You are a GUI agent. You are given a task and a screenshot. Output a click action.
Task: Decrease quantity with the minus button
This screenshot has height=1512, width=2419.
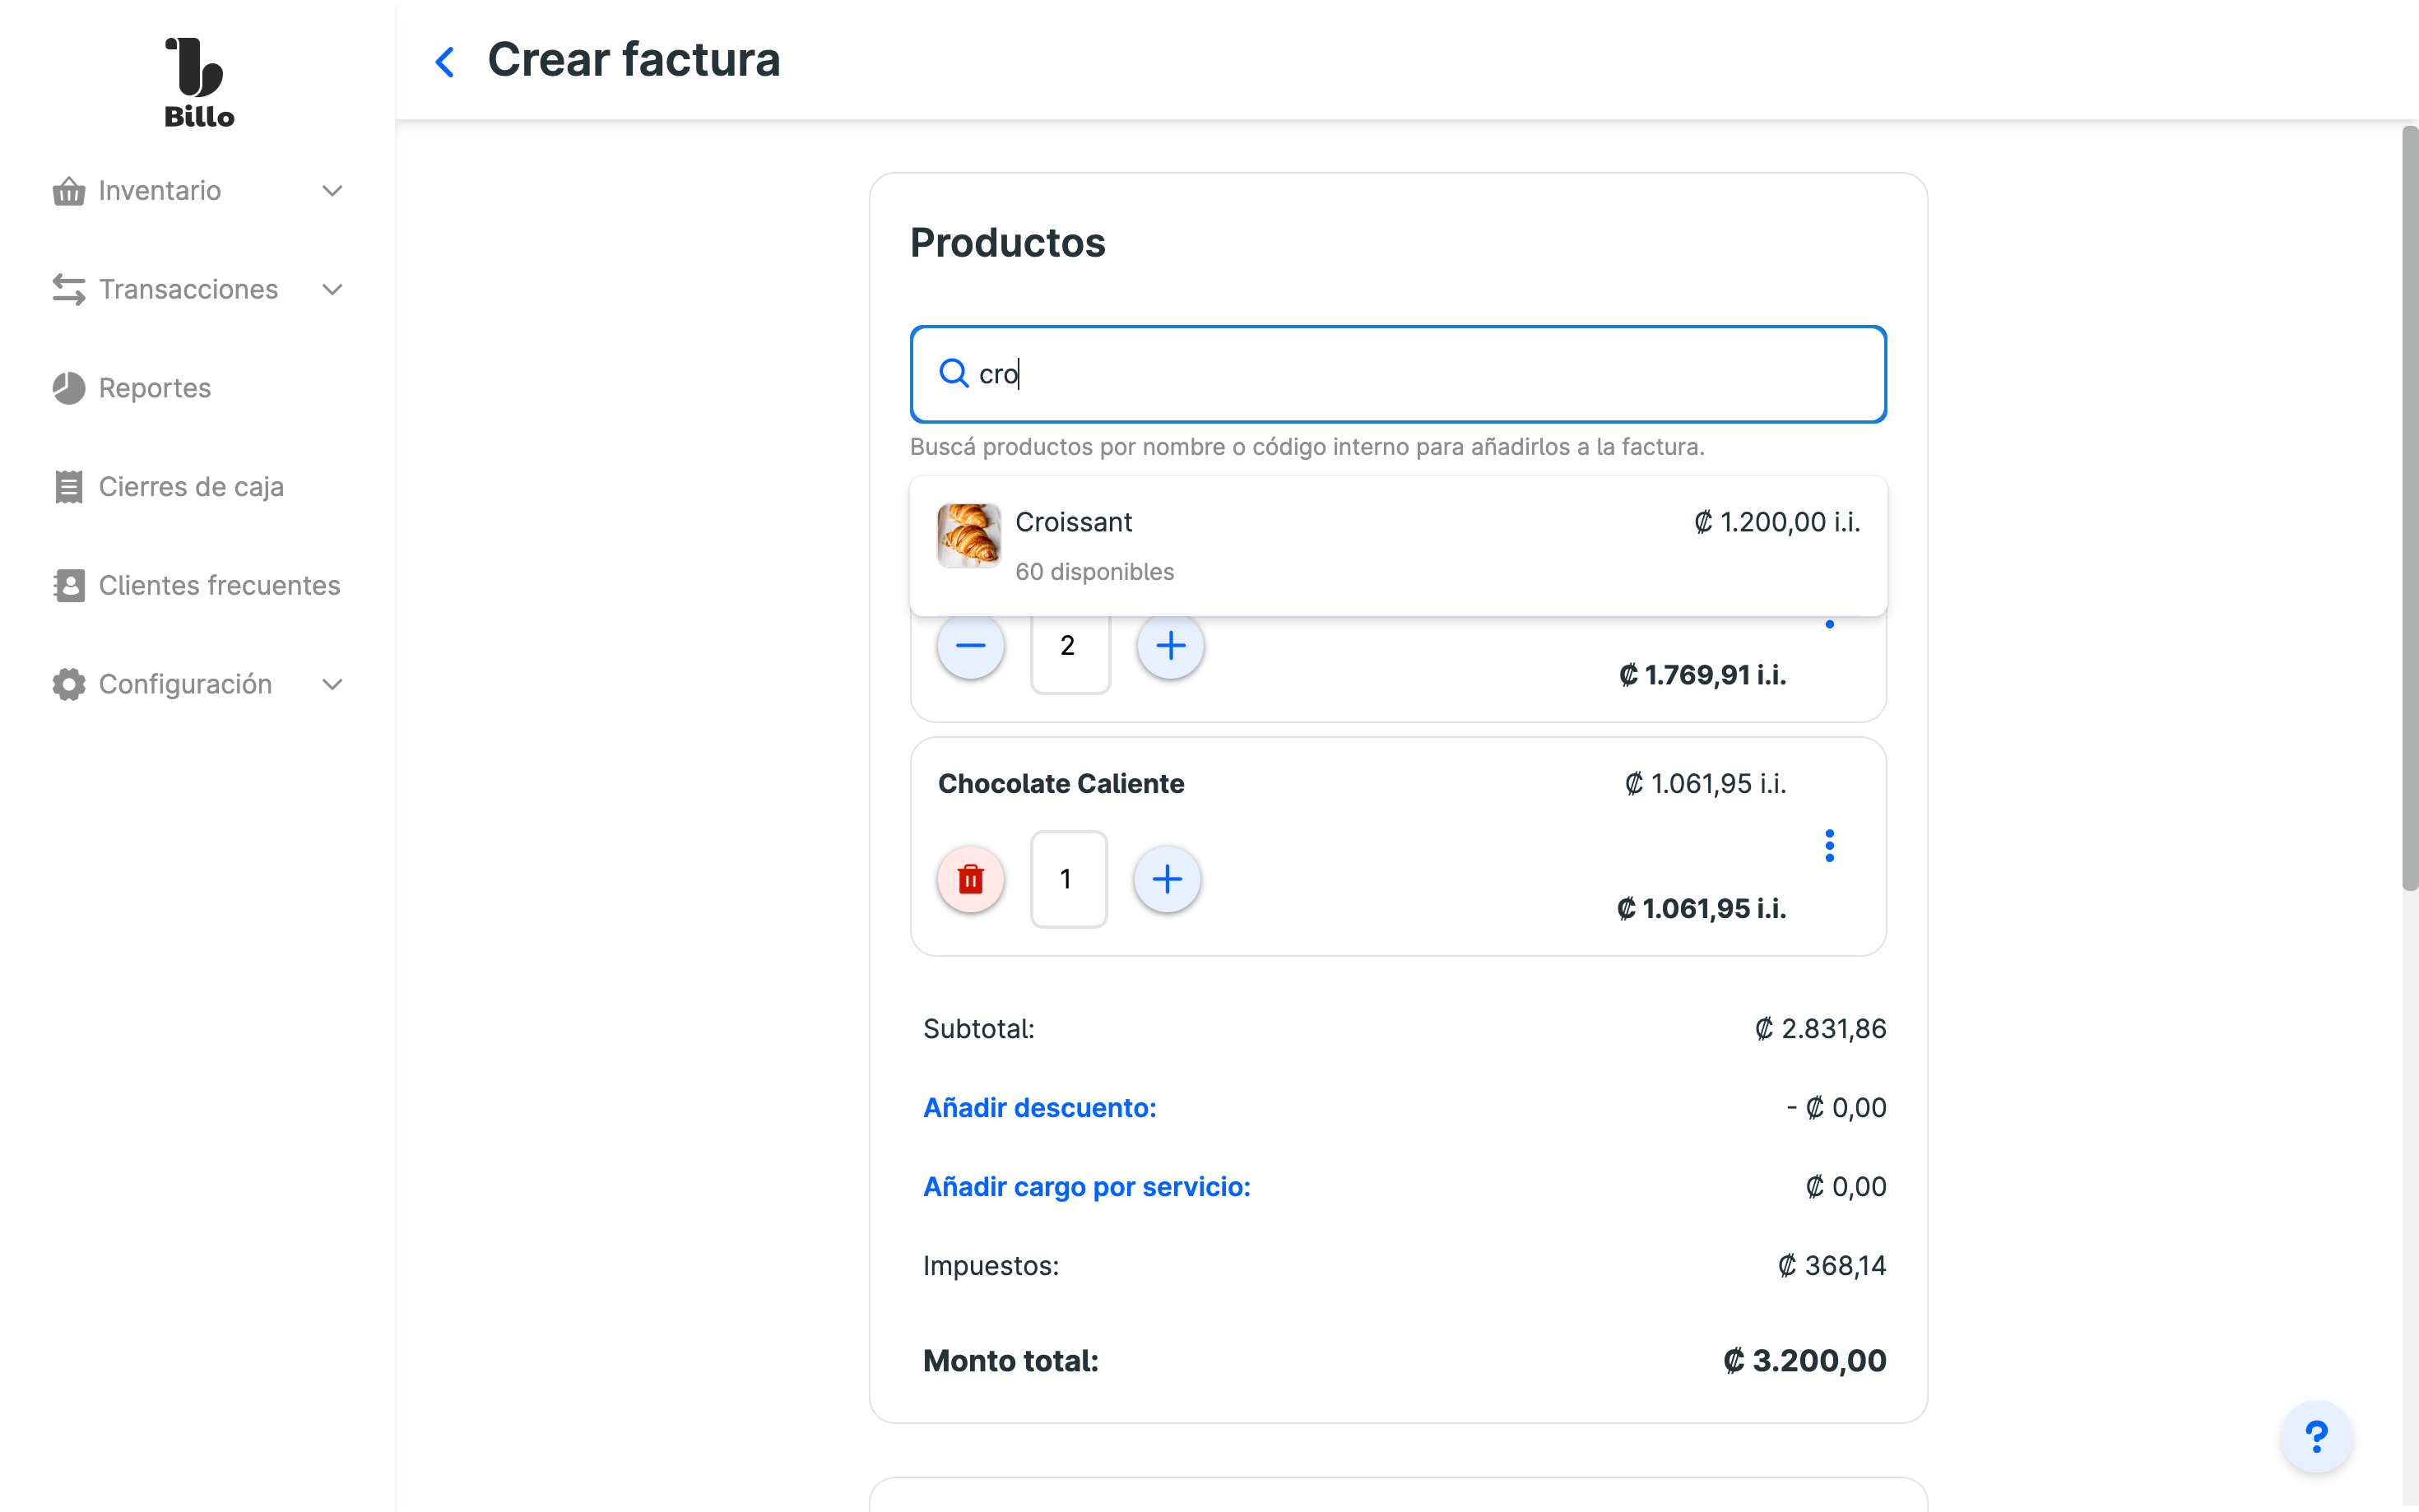coord(970,646)
